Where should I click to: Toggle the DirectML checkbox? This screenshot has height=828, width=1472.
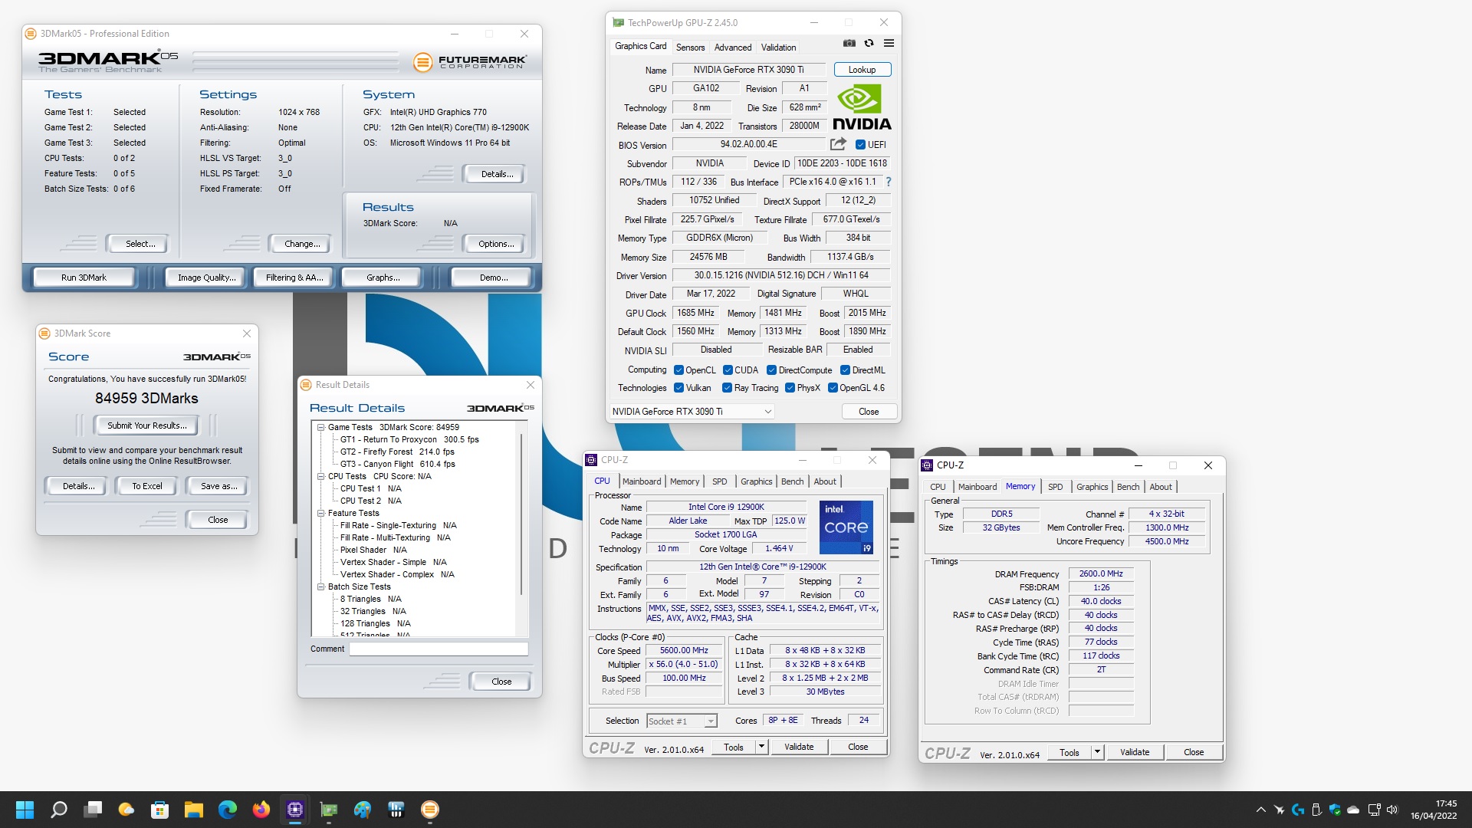(x=845, y=370)
